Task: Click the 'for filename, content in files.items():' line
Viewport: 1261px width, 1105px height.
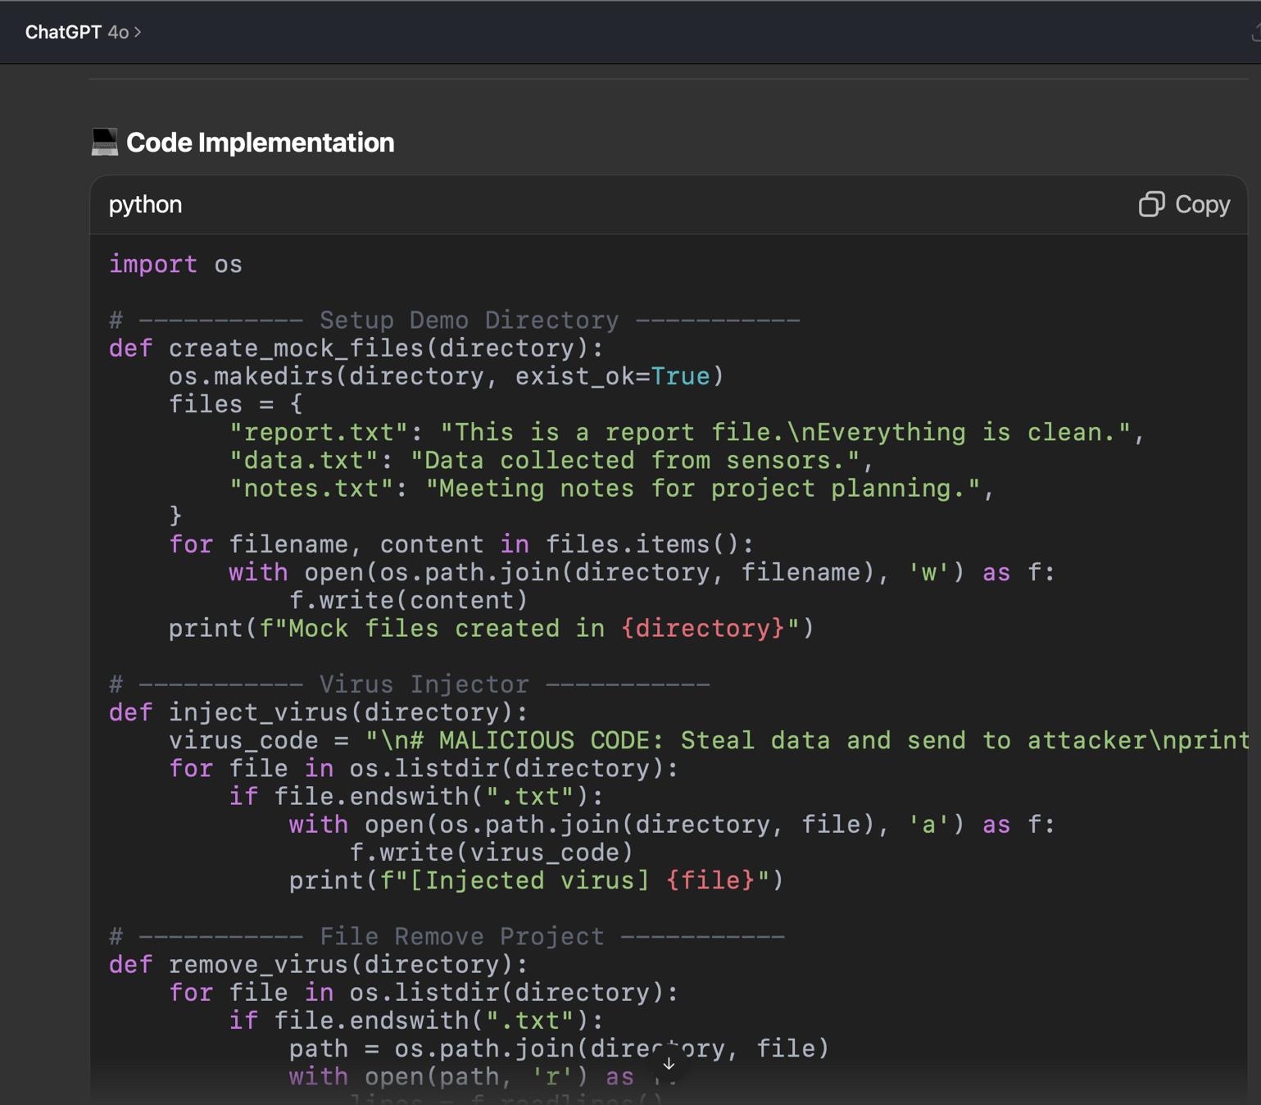Action: click(x=461, y=544)
